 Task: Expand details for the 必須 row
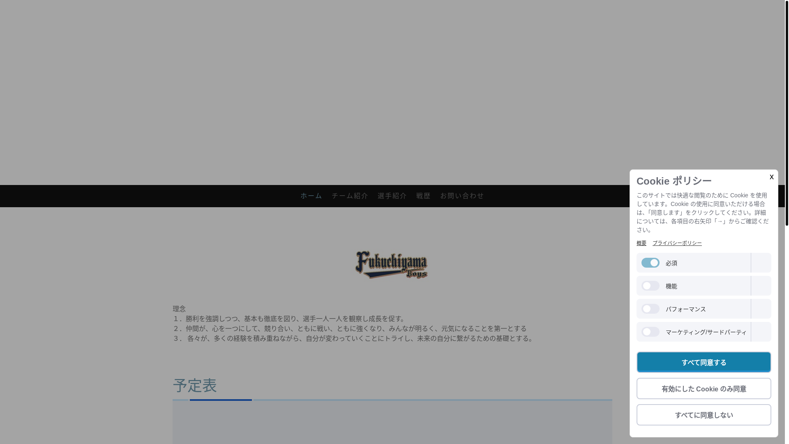[761, 263]
